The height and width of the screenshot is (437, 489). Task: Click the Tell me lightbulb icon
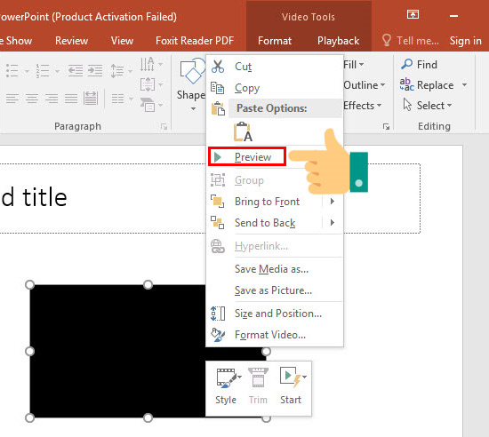click(x=387, y=41)
